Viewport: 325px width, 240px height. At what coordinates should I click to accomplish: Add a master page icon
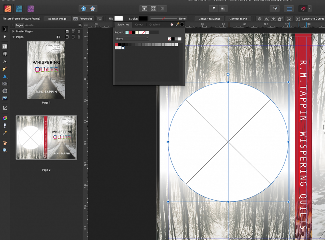67,31
